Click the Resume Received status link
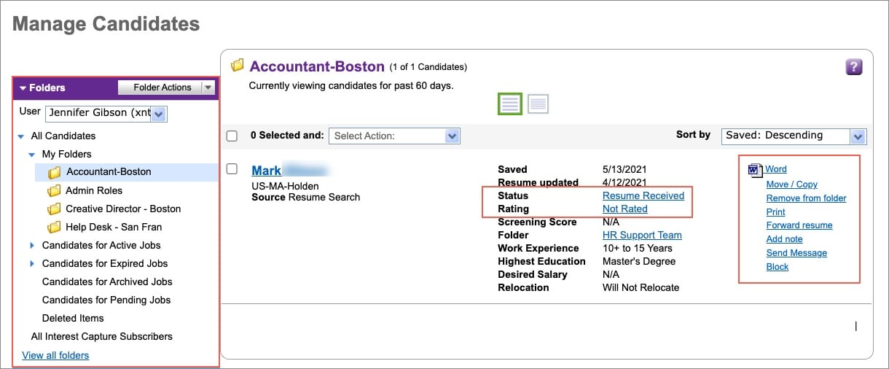The width and height of the screenshot is (889, 369). pyautogui.click(x=643, y=195)
